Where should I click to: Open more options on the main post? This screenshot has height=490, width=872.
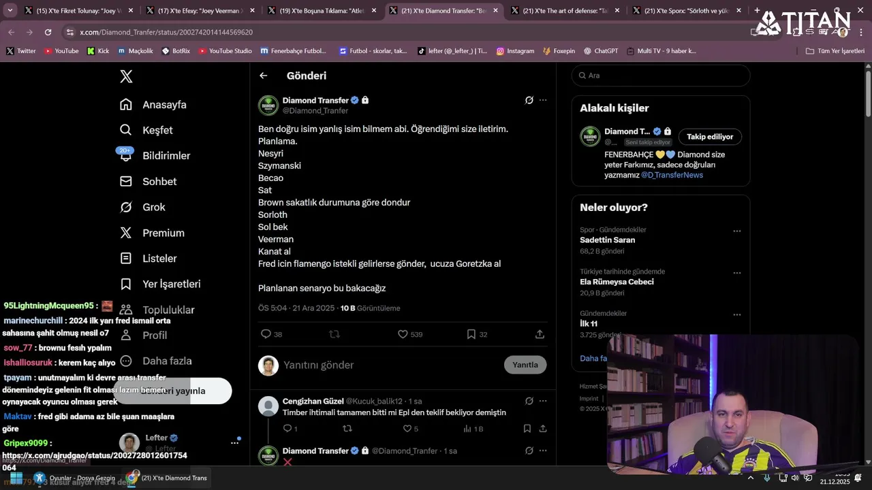[x=543, y=100]
